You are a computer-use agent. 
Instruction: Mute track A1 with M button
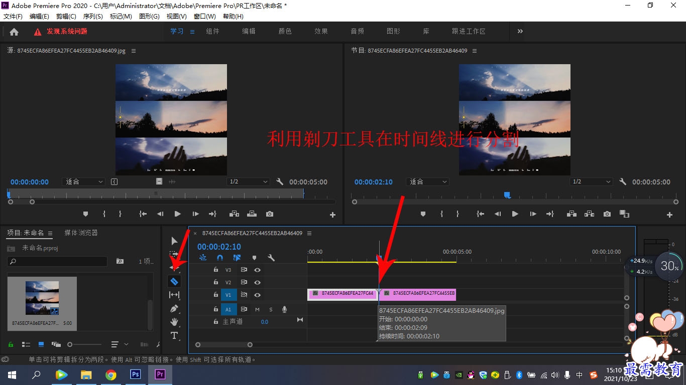pos(257,309)
